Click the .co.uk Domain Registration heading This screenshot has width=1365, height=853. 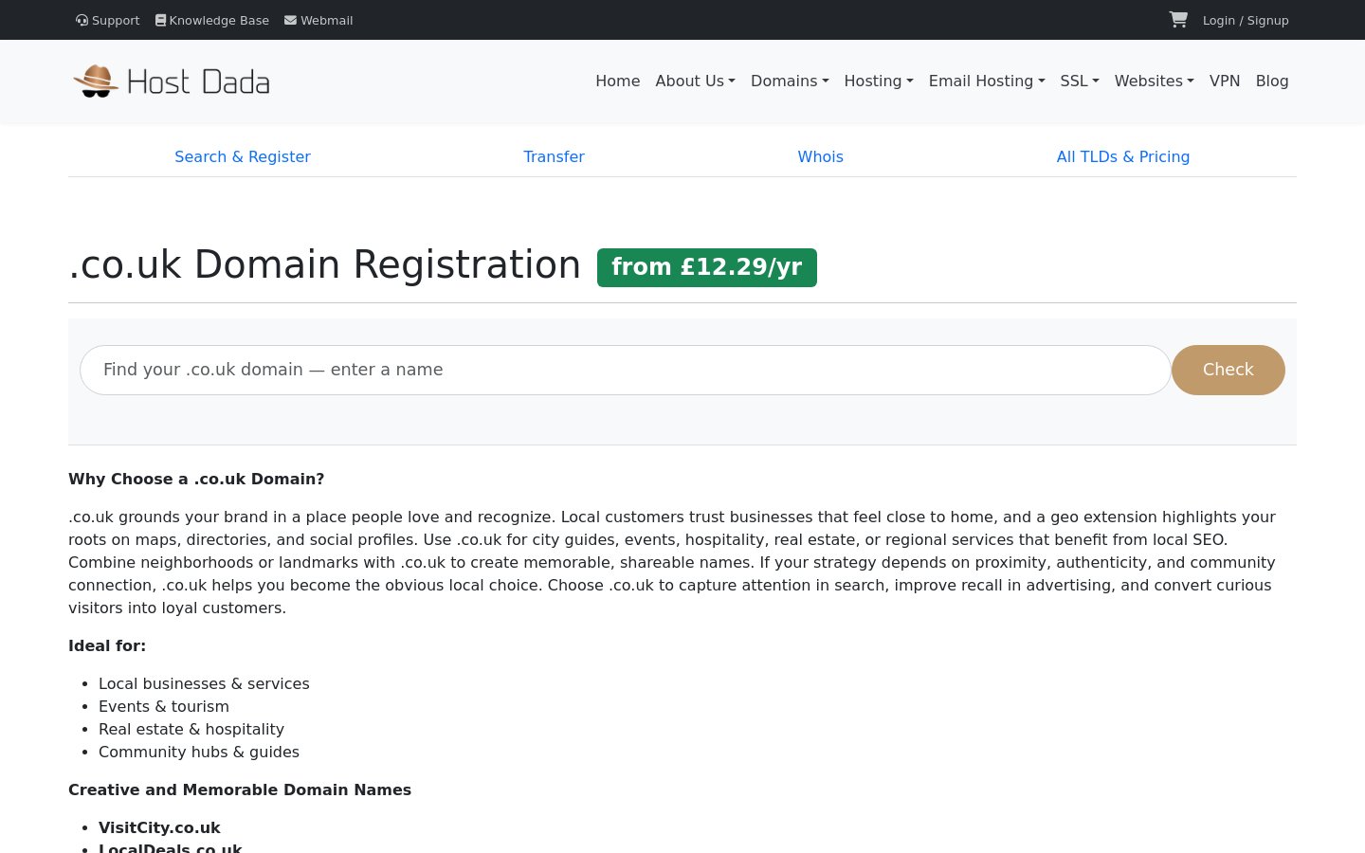click(325, 264)
